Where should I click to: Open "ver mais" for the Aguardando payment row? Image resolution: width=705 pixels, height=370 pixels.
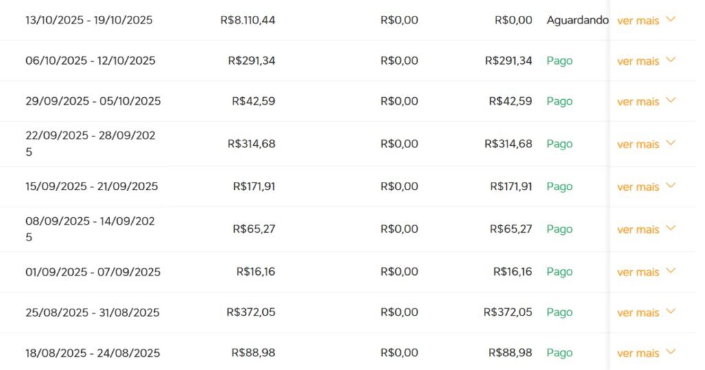pyautogui.click(x=638, y=21)
